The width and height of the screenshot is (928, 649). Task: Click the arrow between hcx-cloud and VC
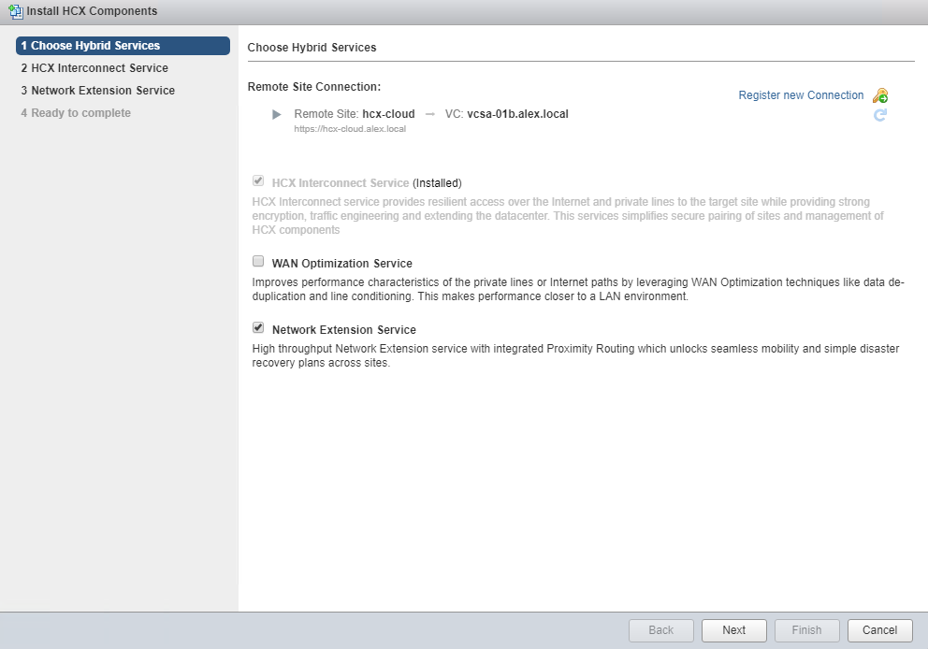429,114
